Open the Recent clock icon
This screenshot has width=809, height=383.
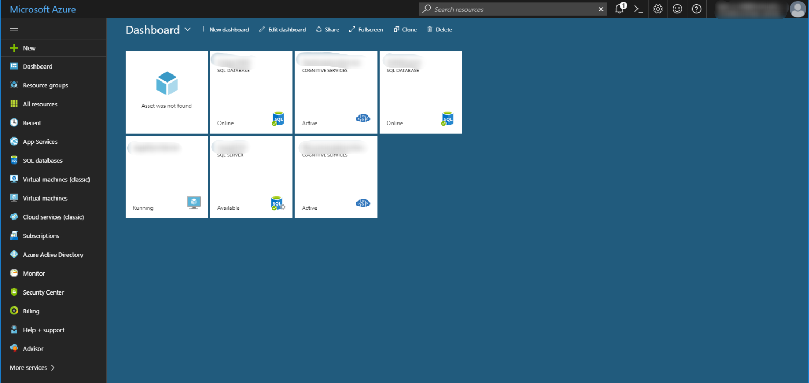14,123
